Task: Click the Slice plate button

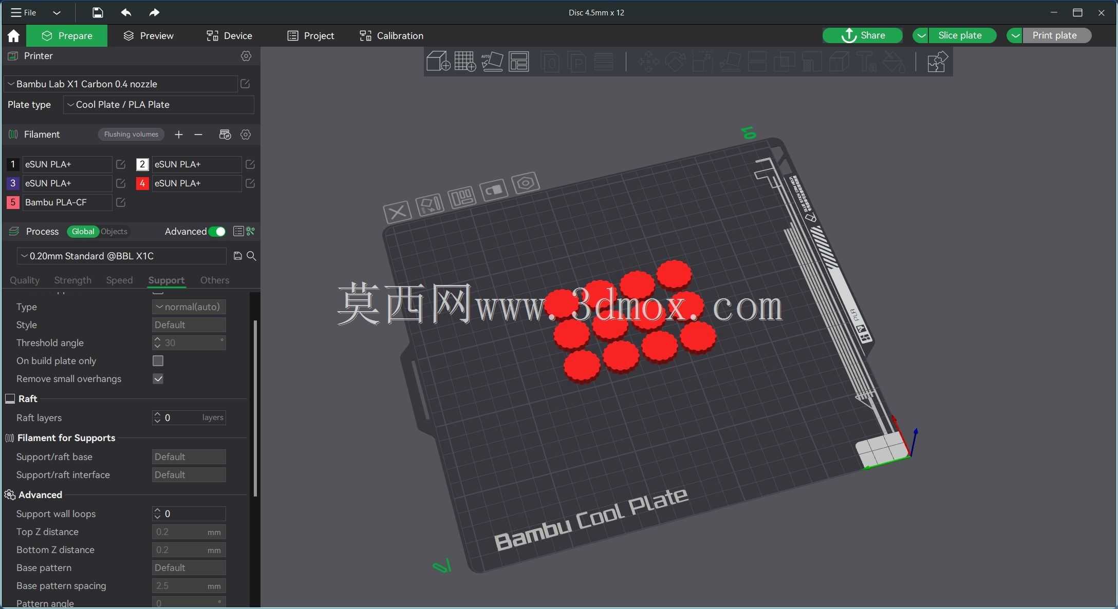Action: click(962, 35)
